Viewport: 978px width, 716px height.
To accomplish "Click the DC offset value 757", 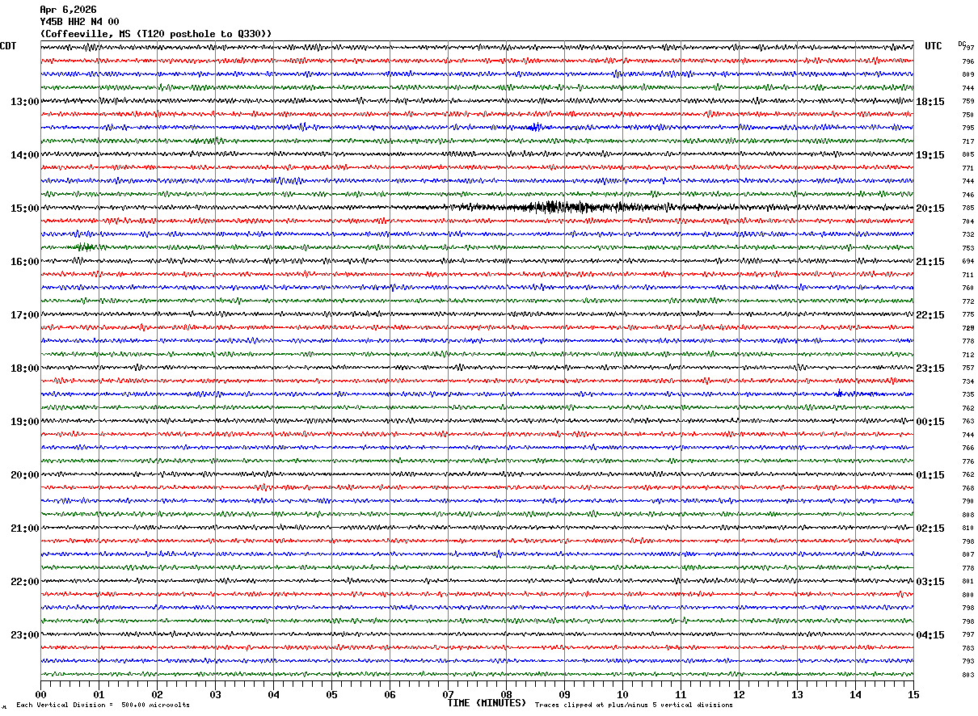I will point(967,368).
